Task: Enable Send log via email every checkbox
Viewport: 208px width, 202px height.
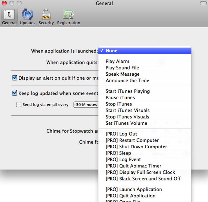Action: [x=19, y=105]
